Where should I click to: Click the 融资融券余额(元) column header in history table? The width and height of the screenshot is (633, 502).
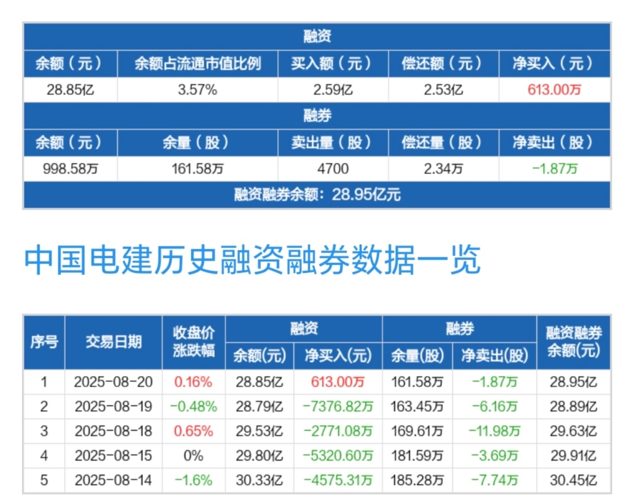[573, 342]
